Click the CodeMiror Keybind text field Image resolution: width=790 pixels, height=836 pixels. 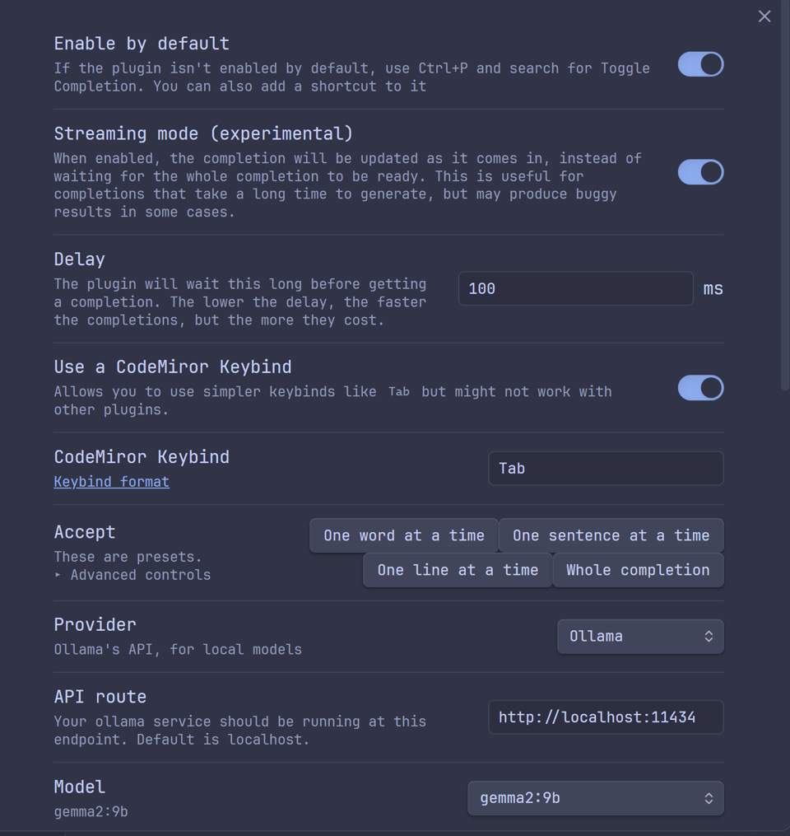(x=606, y=468)
